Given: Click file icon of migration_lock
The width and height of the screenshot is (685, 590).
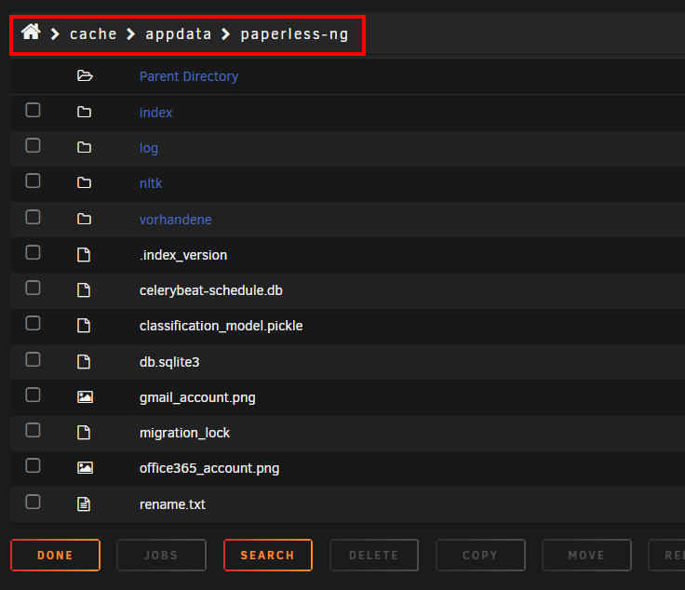Looking at the screenshot, I should point(84,433).
